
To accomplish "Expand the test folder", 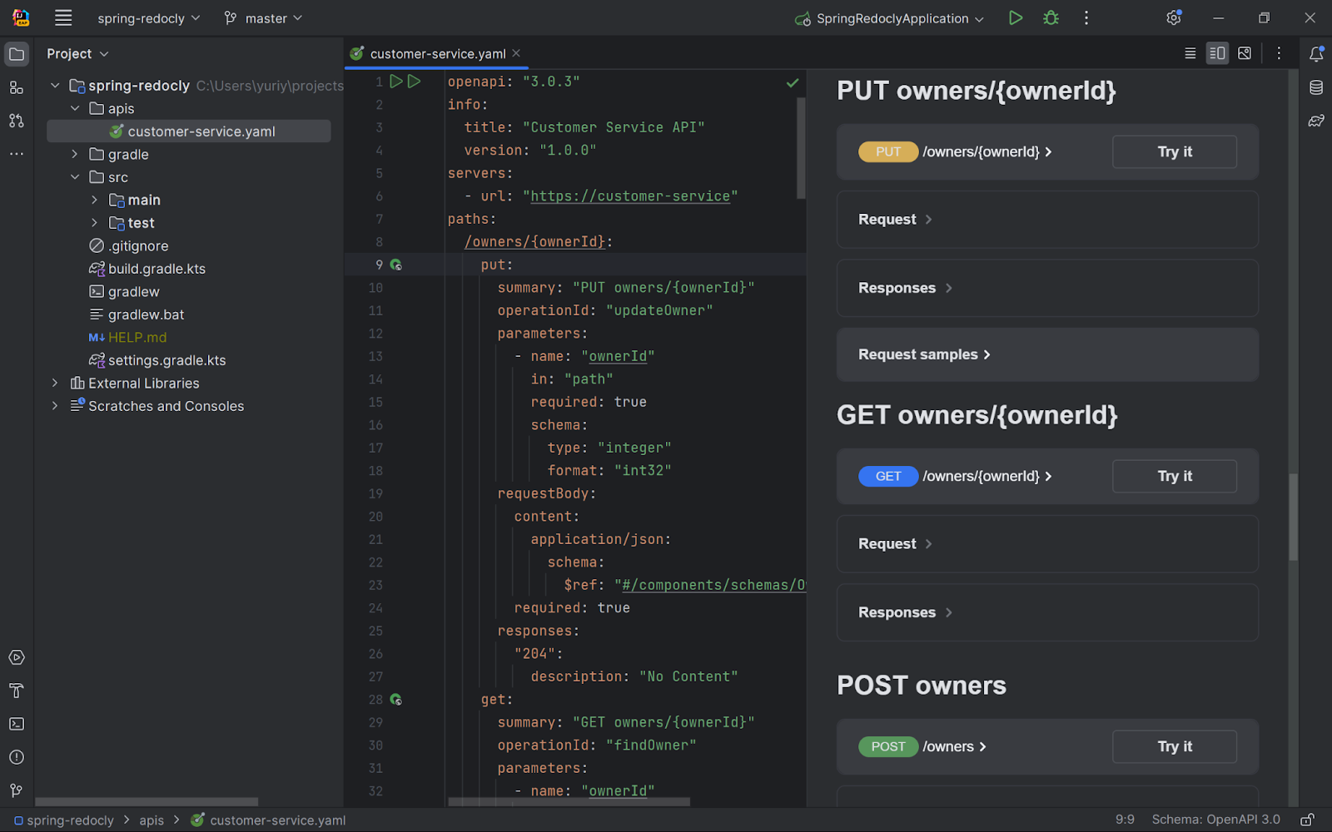I will 95,223.
